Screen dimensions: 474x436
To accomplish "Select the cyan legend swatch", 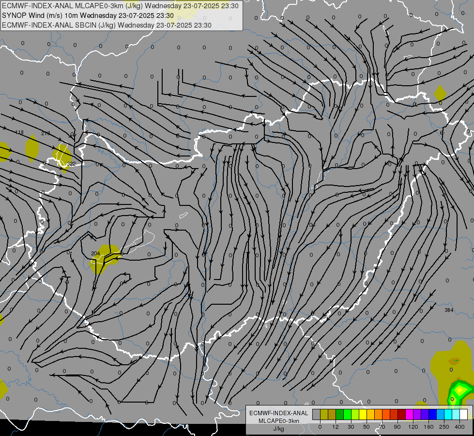I will [x=448, y=414].
